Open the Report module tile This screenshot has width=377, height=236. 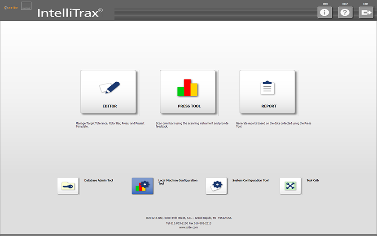pyautogui.click(x=267, y=92)
